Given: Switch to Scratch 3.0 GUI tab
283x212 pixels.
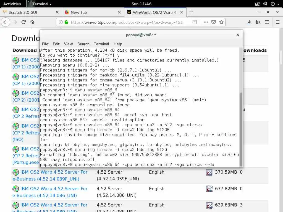Looking at the screenshot, I should (x=31, y=12).
